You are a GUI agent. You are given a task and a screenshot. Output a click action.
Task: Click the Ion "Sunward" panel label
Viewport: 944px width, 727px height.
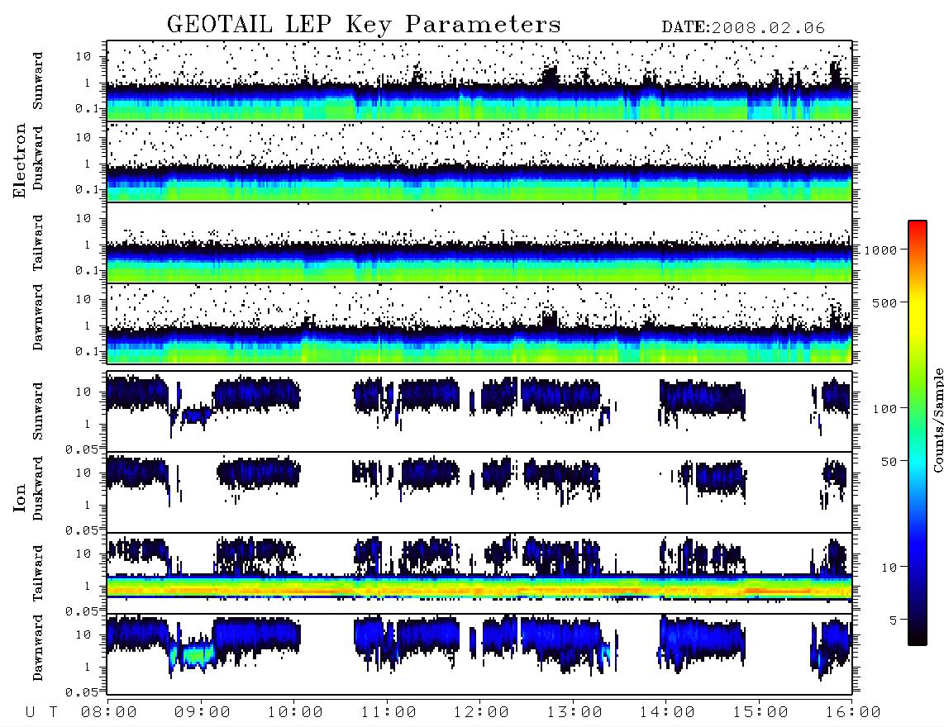tap(38, 411)
